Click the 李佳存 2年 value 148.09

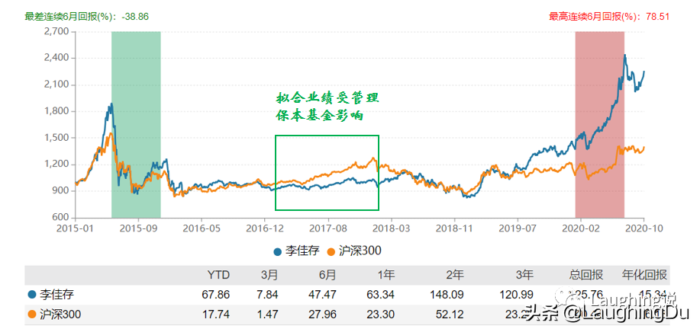[x=446, y=295]
